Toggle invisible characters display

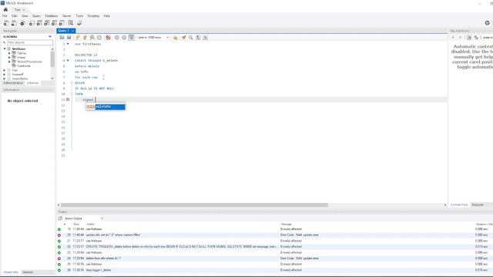click(198, 38)
